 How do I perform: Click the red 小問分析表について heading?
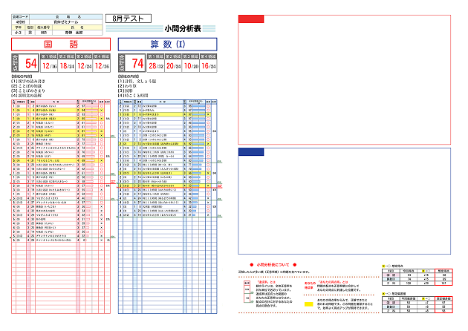pos(273,264)
